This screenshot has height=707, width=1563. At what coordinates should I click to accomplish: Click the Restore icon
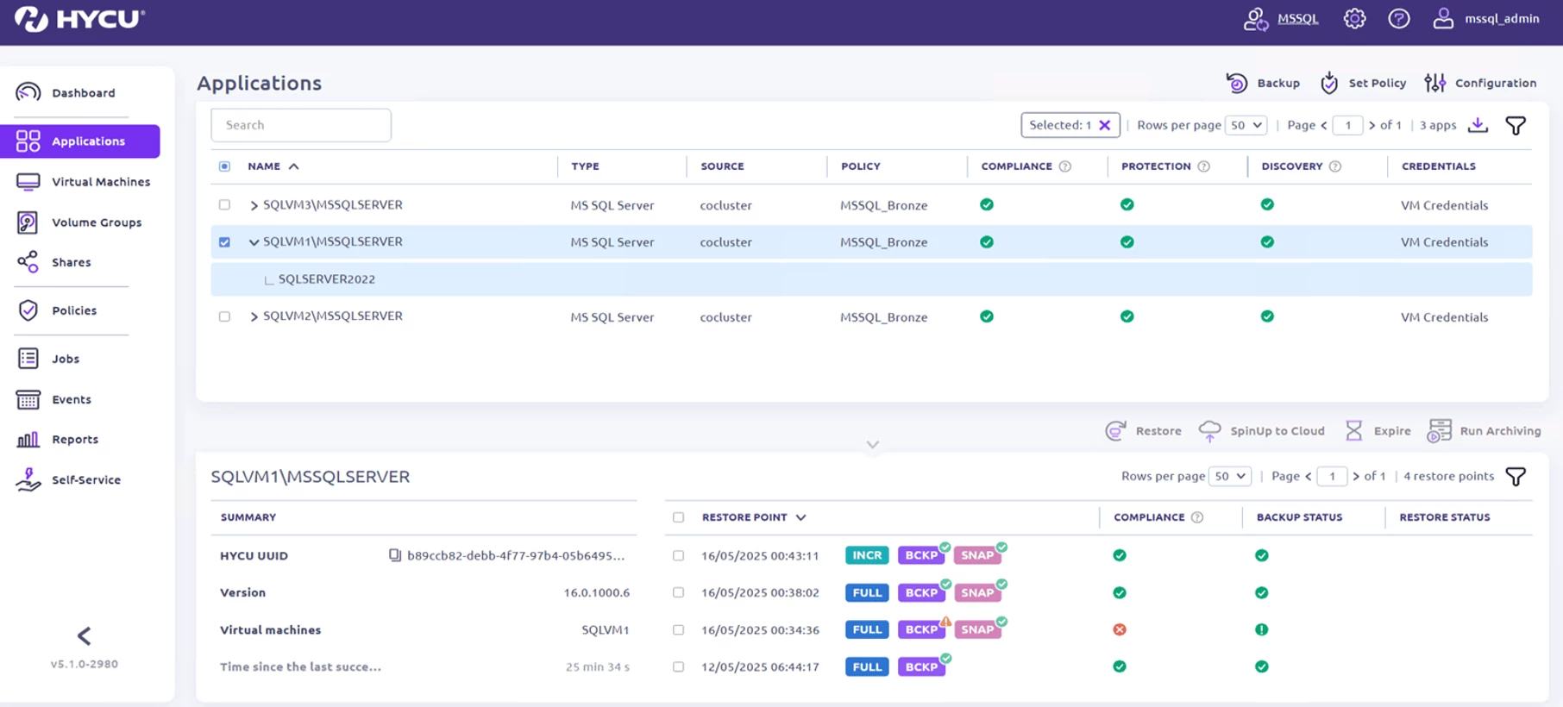1115,431
